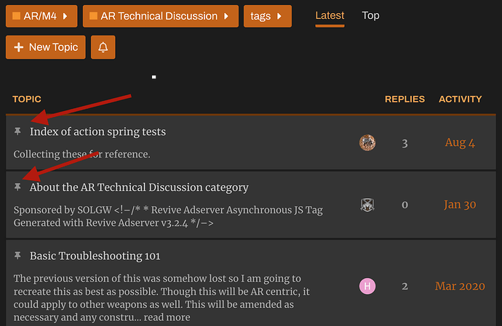Open poster avatar for About the AR Technical Discussion

(367, 205)
